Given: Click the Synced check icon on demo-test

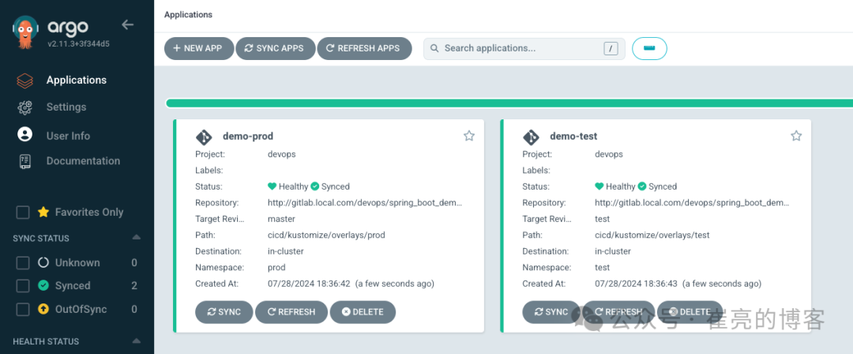Looking at the screenshot, I should [642, 186].
